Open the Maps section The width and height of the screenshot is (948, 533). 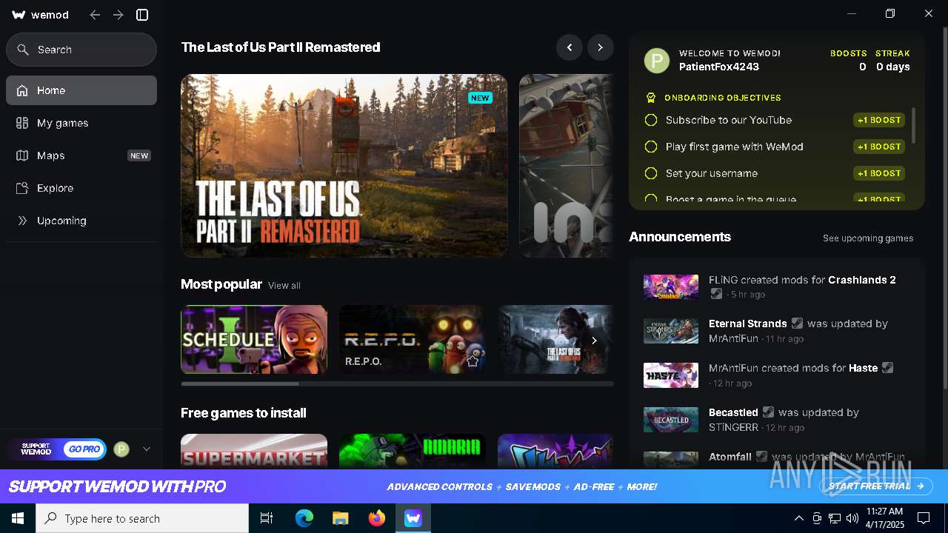coord(81,155)
